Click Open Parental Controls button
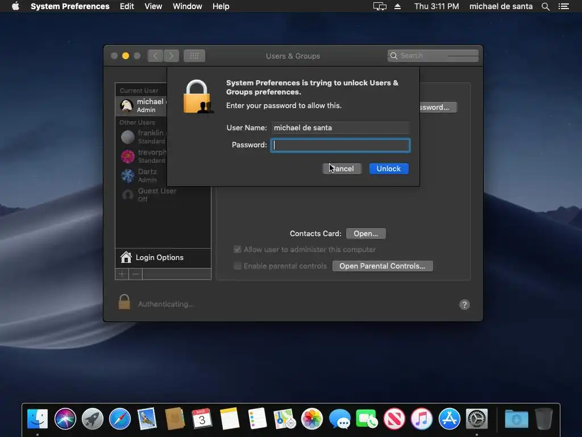 [383, 266]
